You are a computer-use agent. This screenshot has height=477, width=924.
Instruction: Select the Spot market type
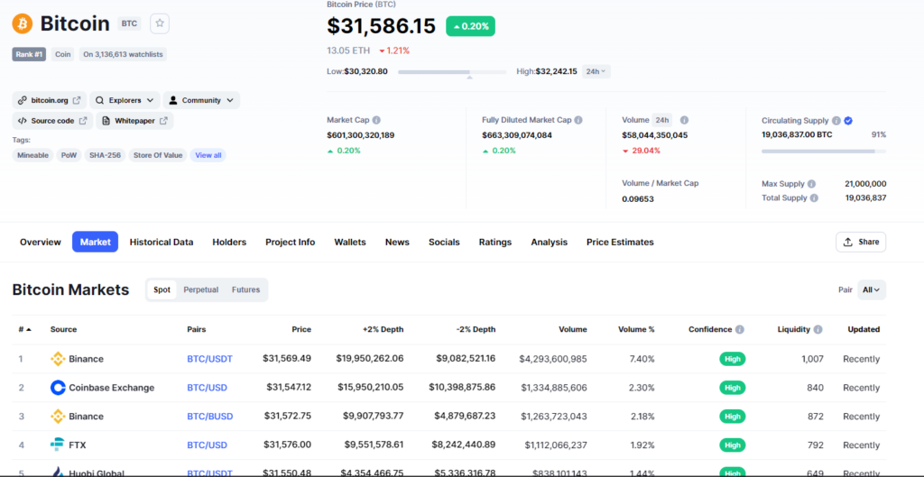[x=162, y=289]
